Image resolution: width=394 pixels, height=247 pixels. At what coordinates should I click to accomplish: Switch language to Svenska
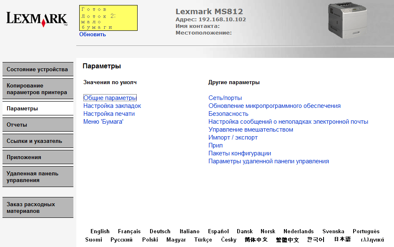[333, 232]
